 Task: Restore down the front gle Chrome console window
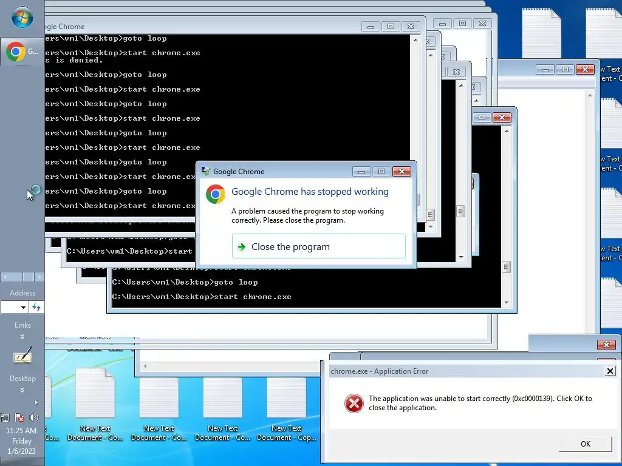pyautogui.click(x=391, y=26)
